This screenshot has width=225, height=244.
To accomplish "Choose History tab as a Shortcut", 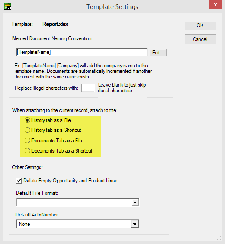I will tap(27, 130).
